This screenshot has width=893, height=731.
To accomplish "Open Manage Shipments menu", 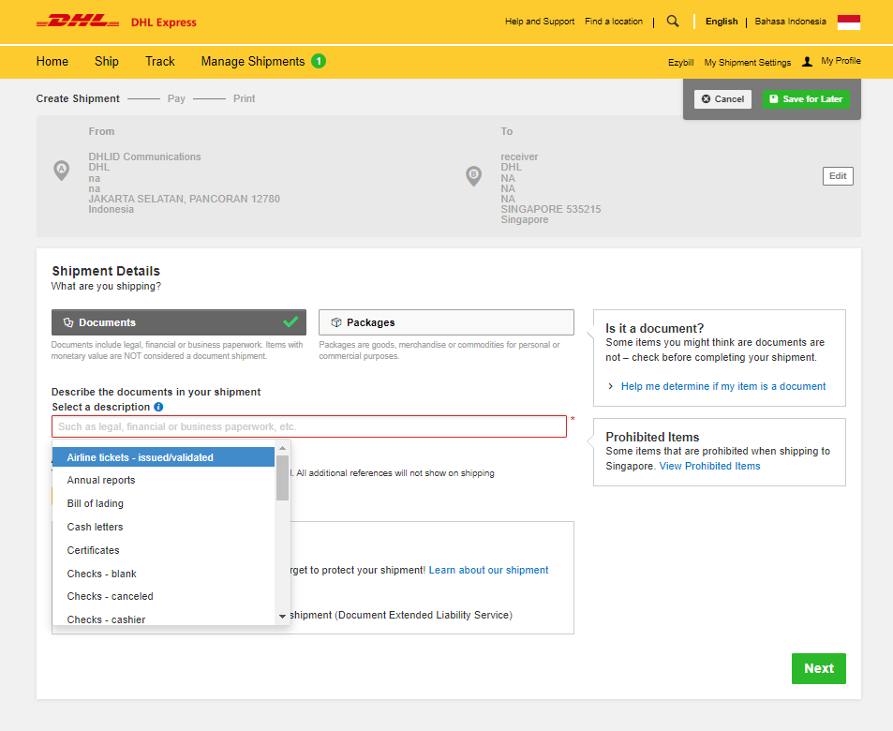I will [253, 62].
